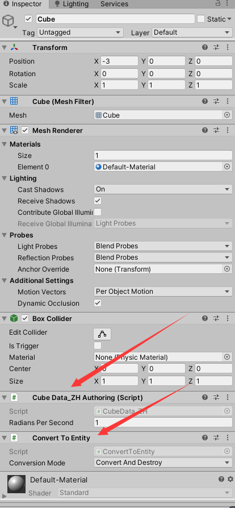Click the Radians Per Second field

(x=163, y=422)
